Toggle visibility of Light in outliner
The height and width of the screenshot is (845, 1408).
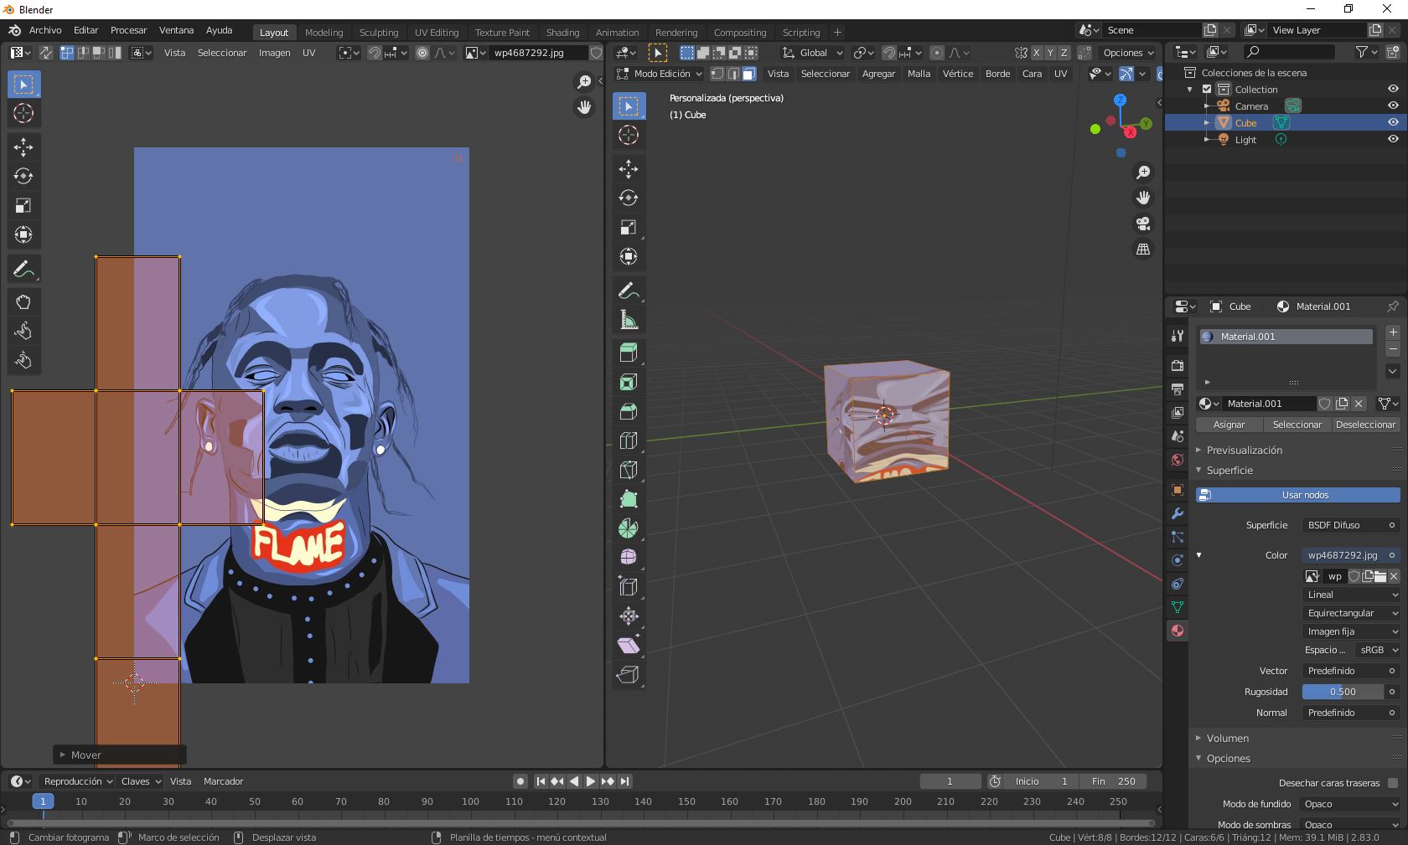[x=1393, y=140]
